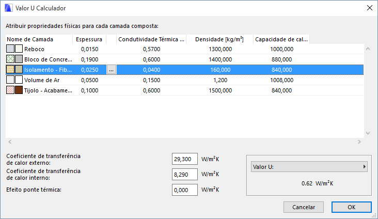Image resolution: width=378 pixels, height=219 pixels.
Task: Click the internal heat transfer coefficient field
Action: [x=185, y=174]
